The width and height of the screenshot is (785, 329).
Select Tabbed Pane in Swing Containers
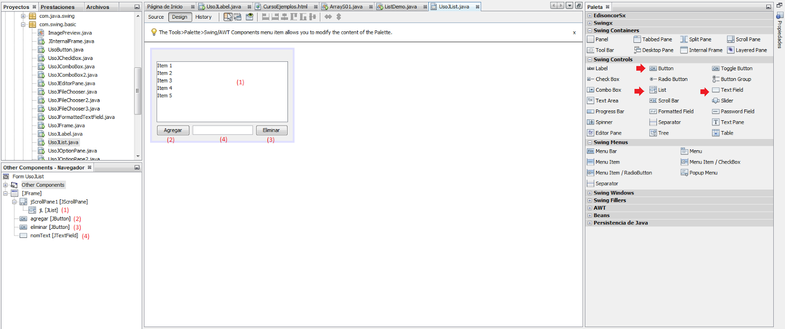(653, 39)
